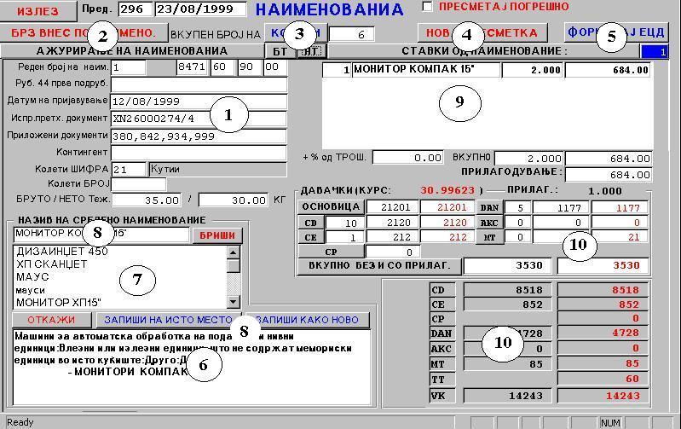
Task: Click the БРЗ ВНЕС ПО НАИМЕНО. button
Action: coord(84,32)
